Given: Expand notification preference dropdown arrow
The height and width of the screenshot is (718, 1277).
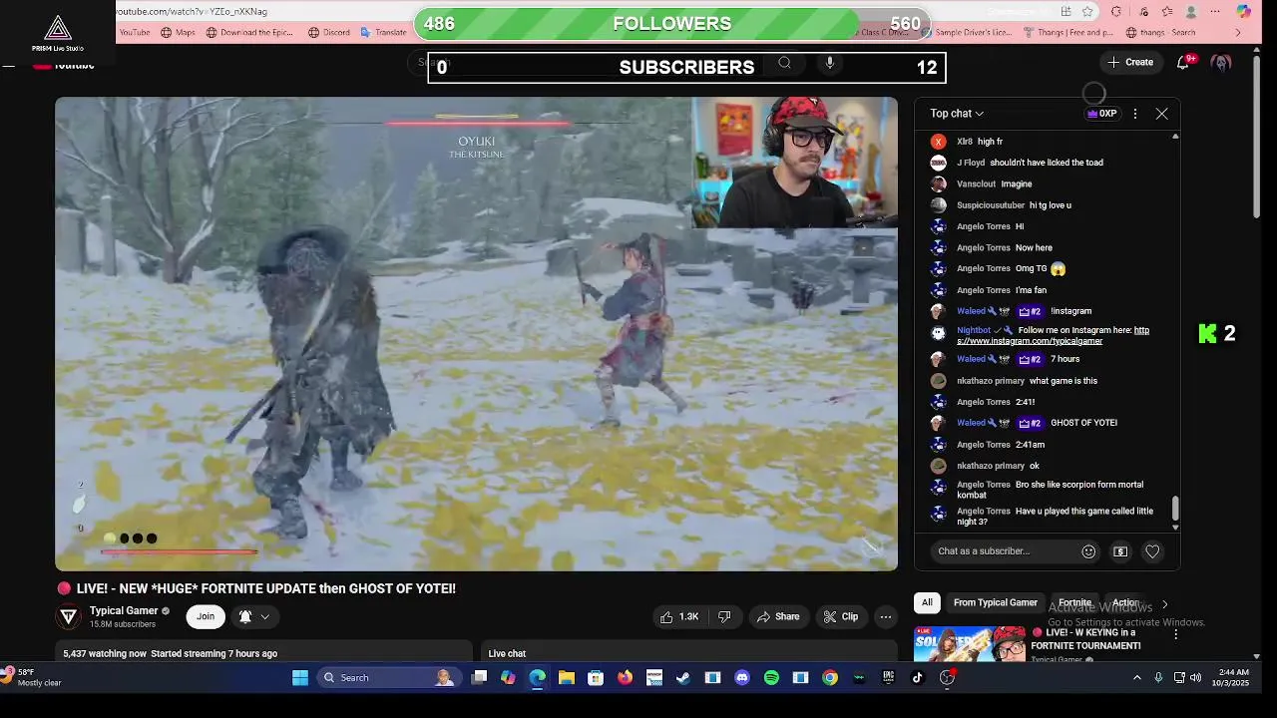Looking at the screenshot, I should [265, 617].
